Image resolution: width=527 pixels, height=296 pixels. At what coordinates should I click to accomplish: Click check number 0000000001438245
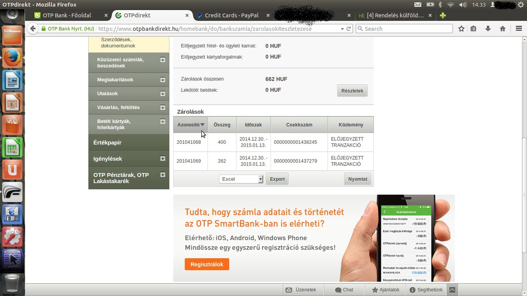pyautogui.click(x=295, y=142)
